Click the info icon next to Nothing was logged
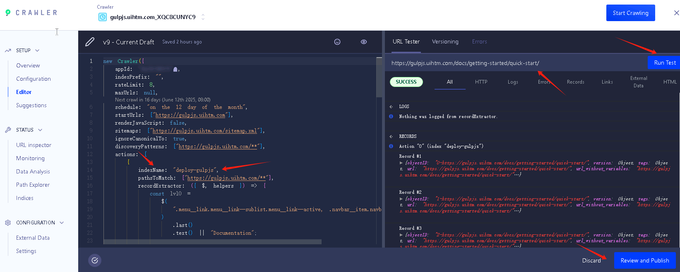680x272 pixels. [391, 116]
